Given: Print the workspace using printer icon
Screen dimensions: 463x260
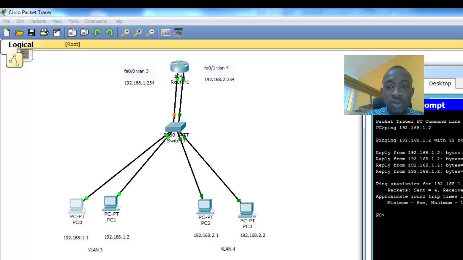Looking at the screenshot, I should coord(44,32).
